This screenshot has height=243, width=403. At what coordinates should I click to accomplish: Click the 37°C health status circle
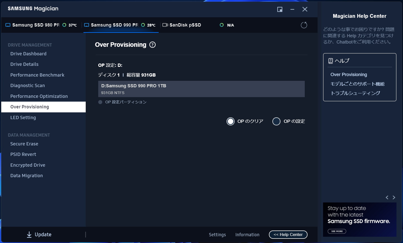click(x=64, y=25)
